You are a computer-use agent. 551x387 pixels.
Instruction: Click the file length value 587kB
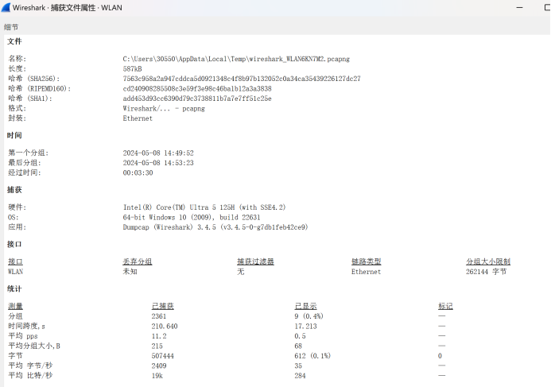pos(133,68)
